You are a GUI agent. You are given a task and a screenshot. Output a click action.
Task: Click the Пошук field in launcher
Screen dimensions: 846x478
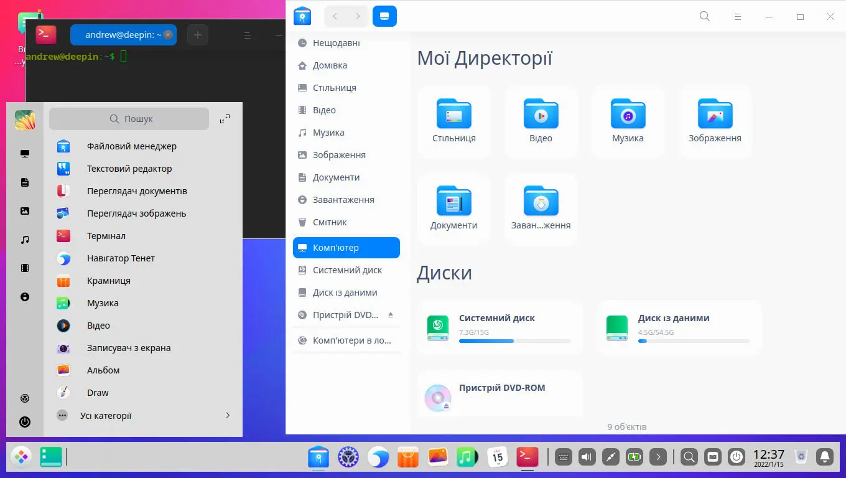(x=129, y=119)
